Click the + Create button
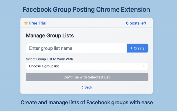This screenshot has height=111, width=177. pyautogui.click(x=137, y=48)
